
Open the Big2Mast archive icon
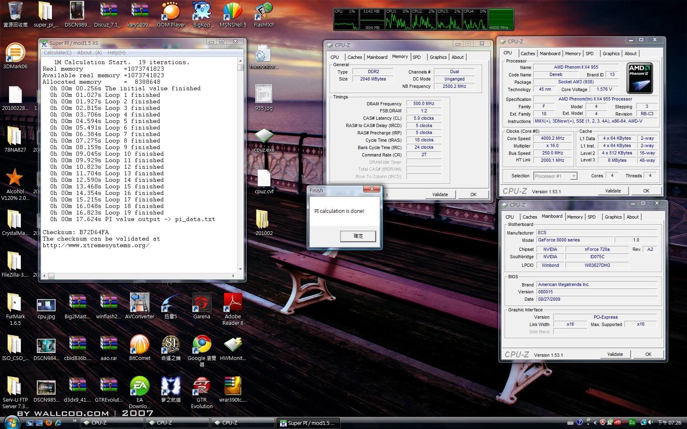click(77, 306)
